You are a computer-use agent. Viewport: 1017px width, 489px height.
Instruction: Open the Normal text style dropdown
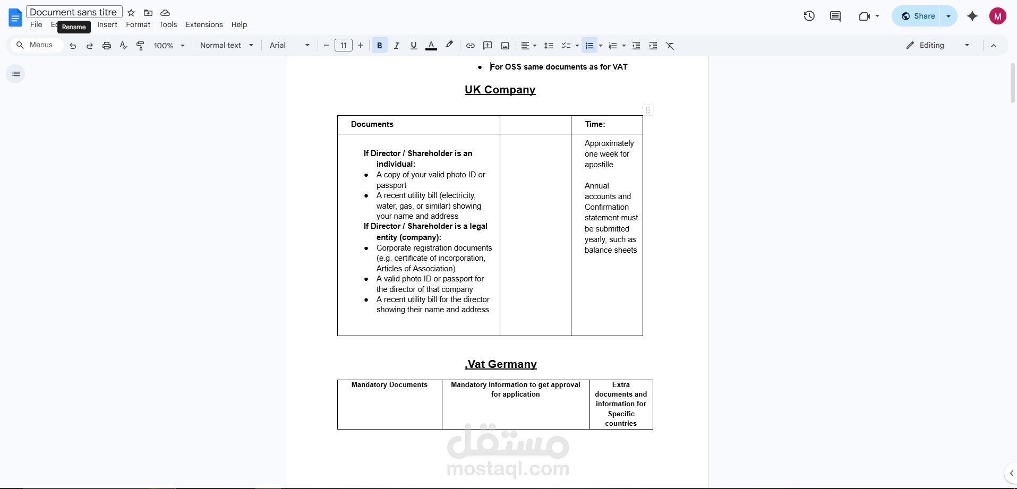(x=227, y=46)
